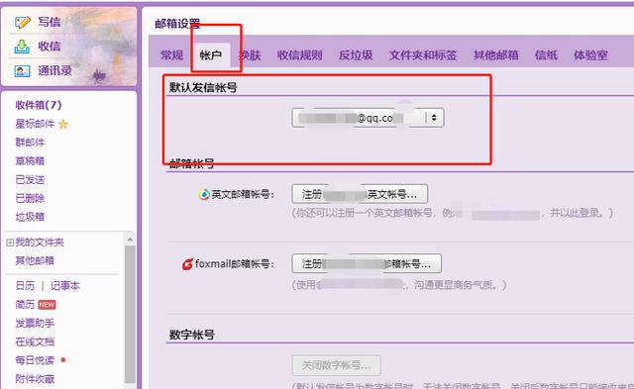The width and height of the screenshot is (634, 389).
Task: Open the 垃圾箱 junk folder
Action: coord(30,217)
